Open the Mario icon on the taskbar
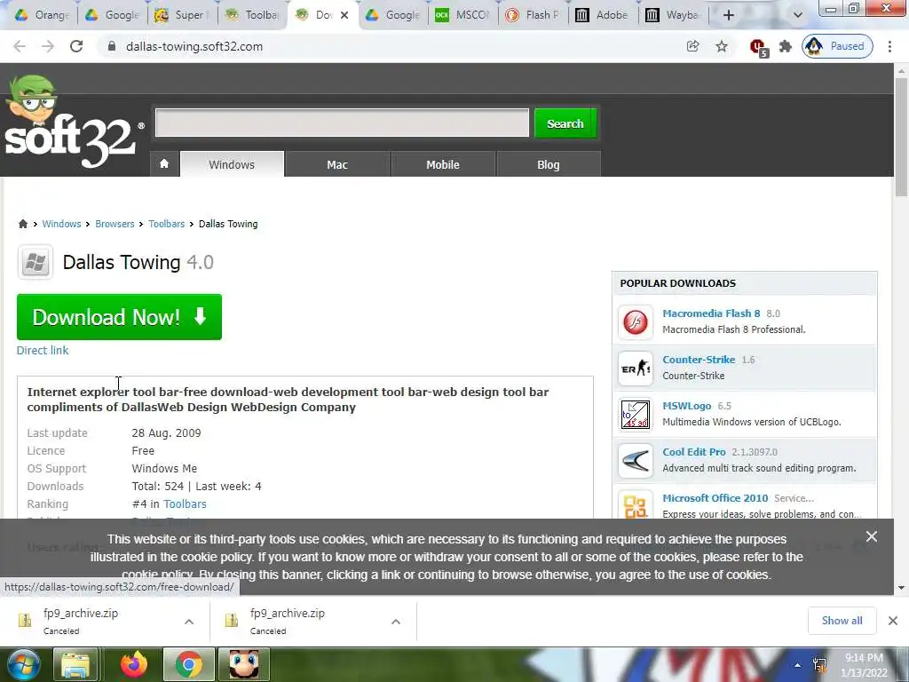 [x=244, y=664]
